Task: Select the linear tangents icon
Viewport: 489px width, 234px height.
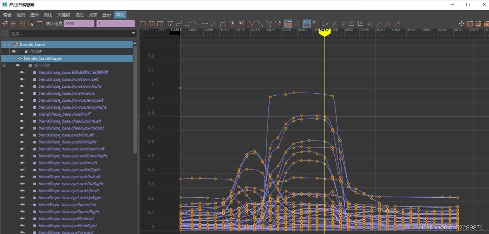Action: (x=196, y=23)
